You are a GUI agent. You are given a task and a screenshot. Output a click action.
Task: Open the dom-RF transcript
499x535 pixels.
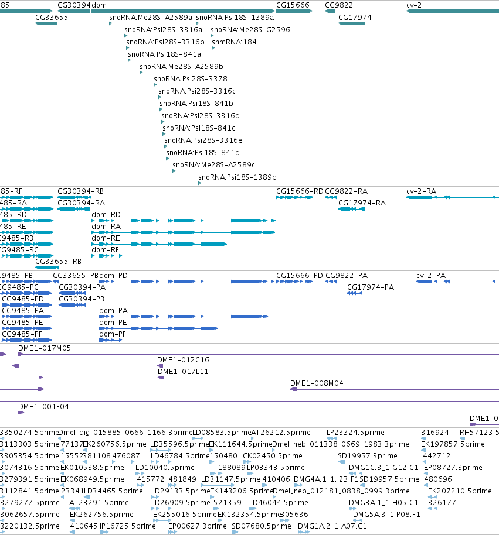pyautogui.click(x=107, y=256)
